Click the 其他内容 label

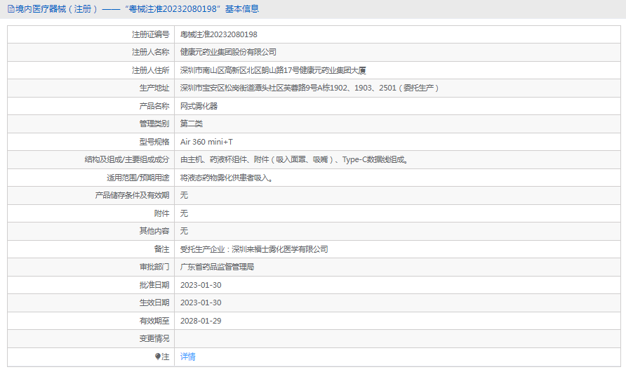pyautogui.click(x=154, y=231)
